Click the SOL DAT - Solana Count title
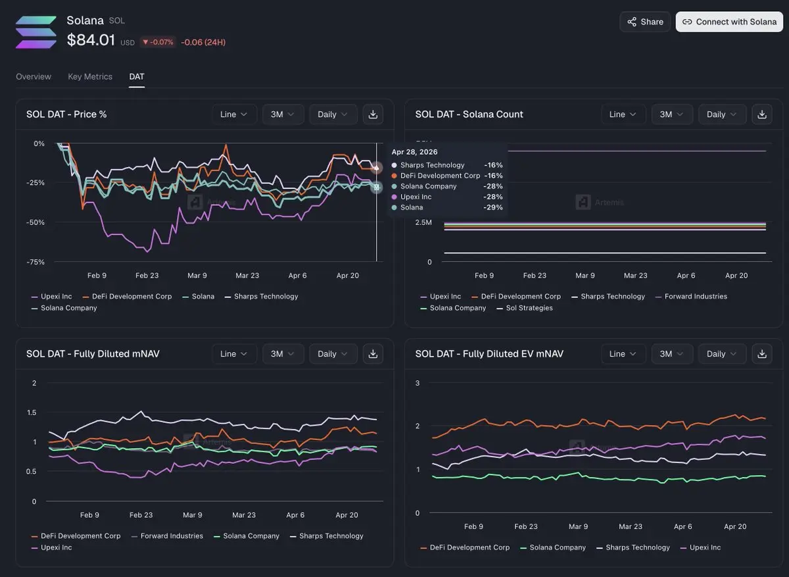The height and width of the screenshot is (577, 789). click(469, 114)
